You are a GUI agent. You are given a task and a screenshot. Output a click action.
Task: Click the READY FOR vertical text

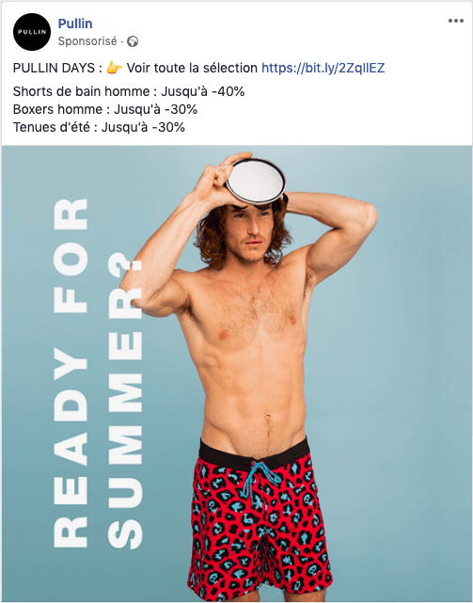[71, 373]
